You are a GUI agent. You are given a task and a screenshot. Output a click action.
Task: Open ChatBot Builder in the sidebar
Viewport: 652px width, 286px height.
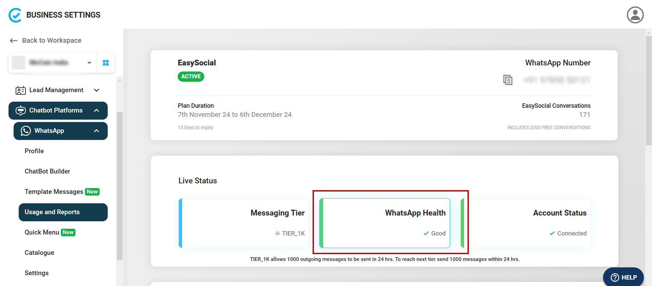point(47,171)
